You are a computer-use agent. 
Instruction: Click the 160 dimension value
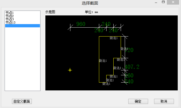[x=129, y=76]
